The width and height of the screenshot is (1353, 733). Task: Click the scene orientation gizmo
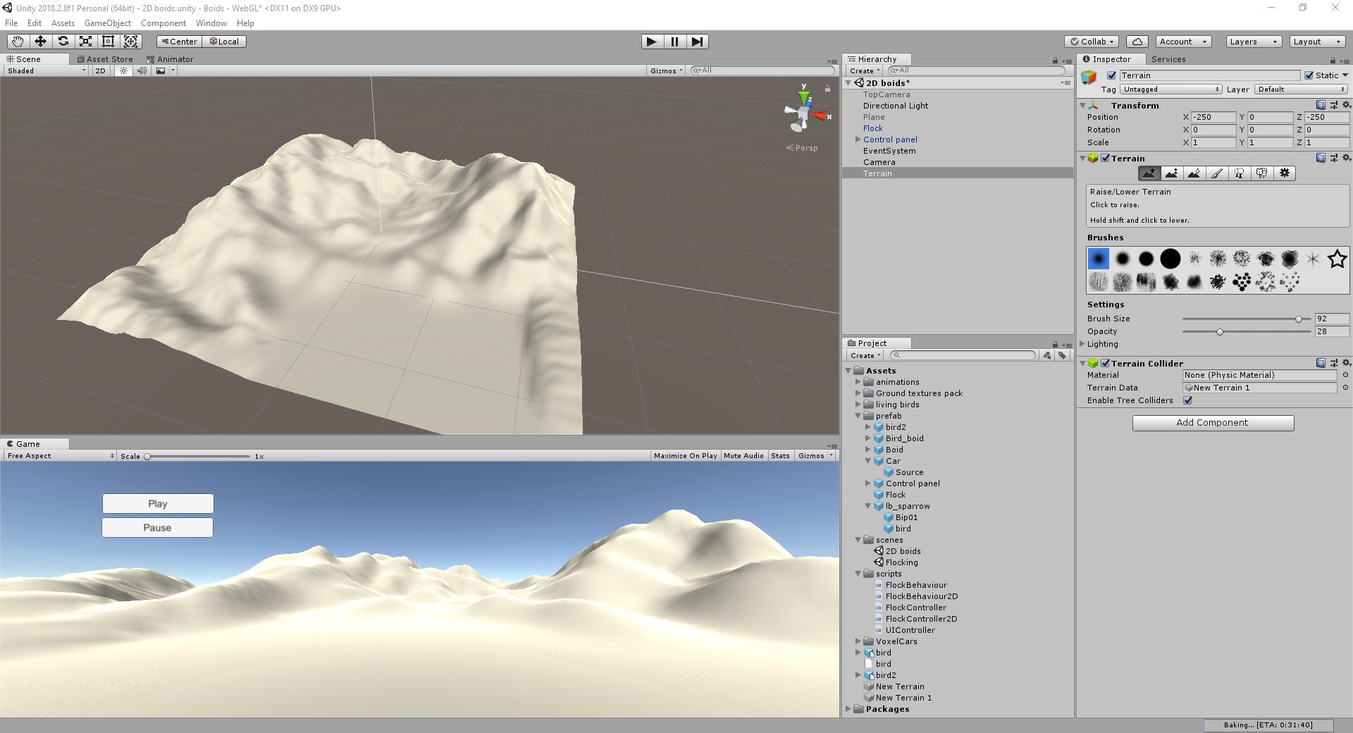coord(803,113)
